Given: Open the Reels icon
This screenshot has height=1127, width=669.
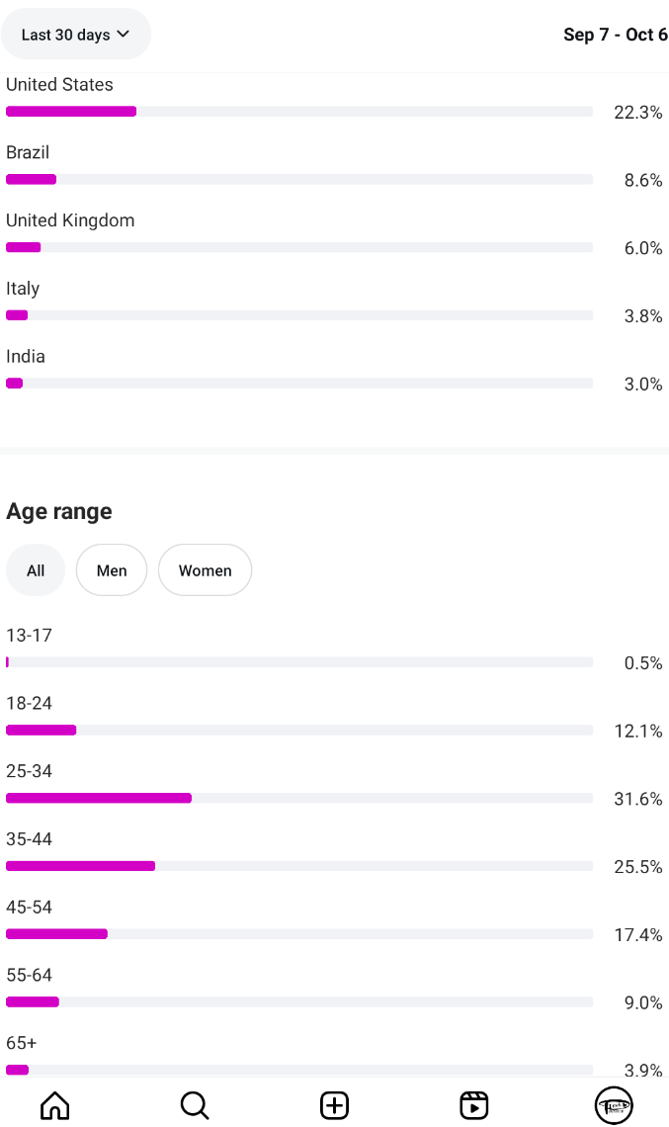Looking at the screenshot, I should point(474,1104).
